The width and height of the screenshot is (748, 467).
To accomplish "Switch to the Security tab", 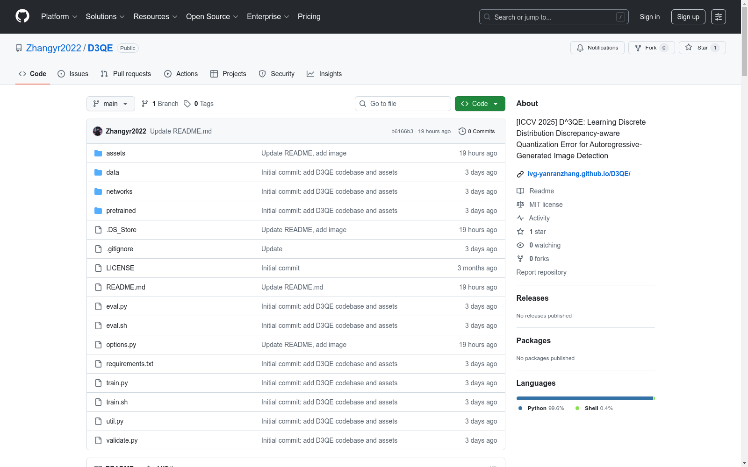I will coord(277,74).
